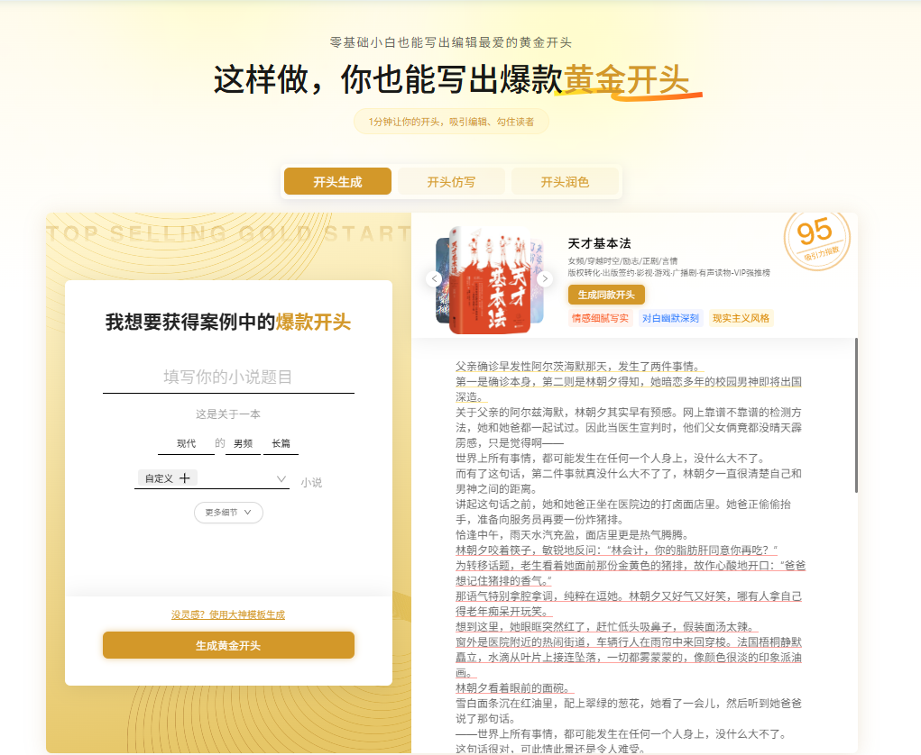Click the book title 天才基本法
The width and height of the screenshot is (921, 755).
(599, 243)
